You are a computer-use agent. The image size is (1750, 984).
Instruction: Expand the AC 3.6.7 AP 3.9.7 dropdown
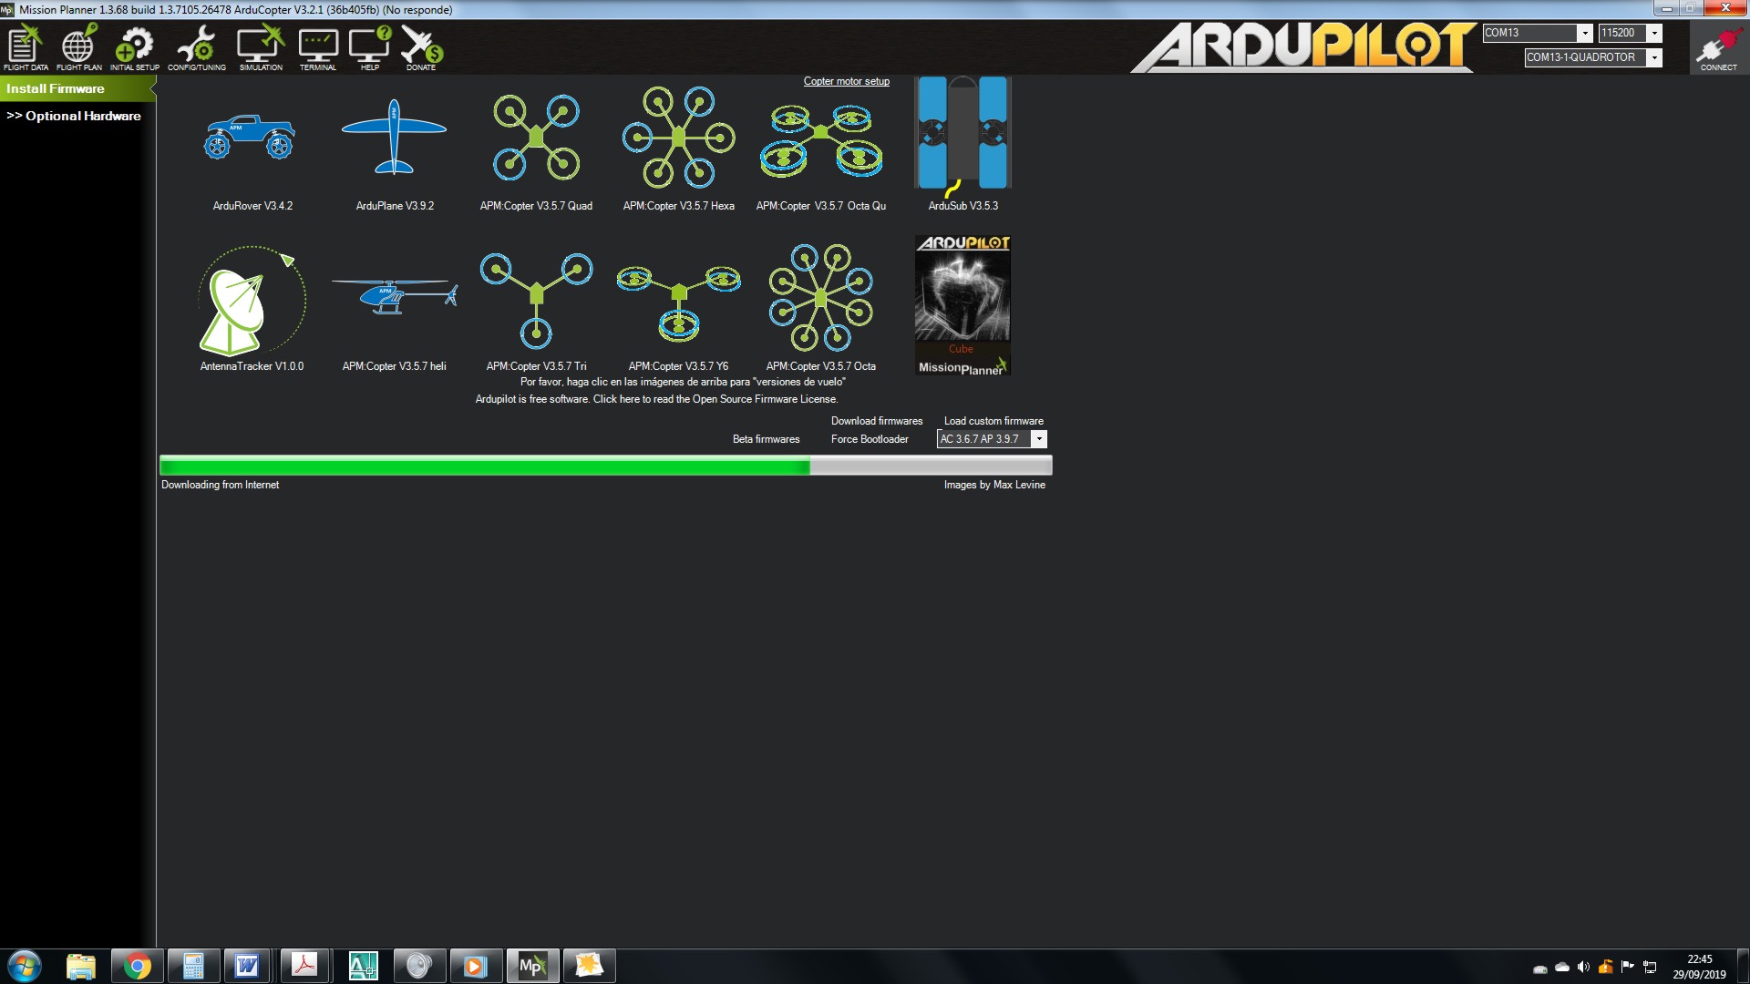(1038, 439)
